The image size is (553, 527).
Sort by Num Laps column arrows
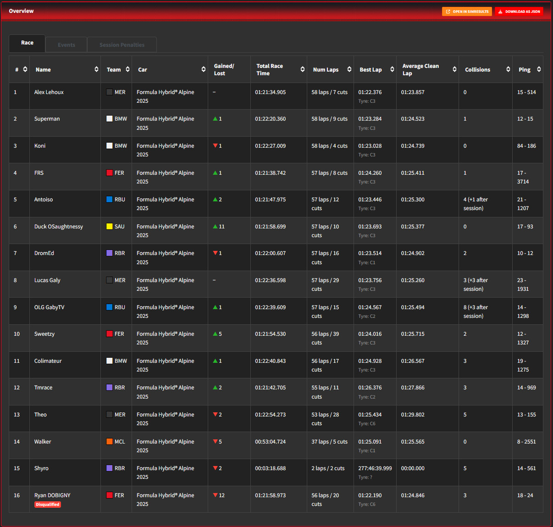click(x=349, y=69)
